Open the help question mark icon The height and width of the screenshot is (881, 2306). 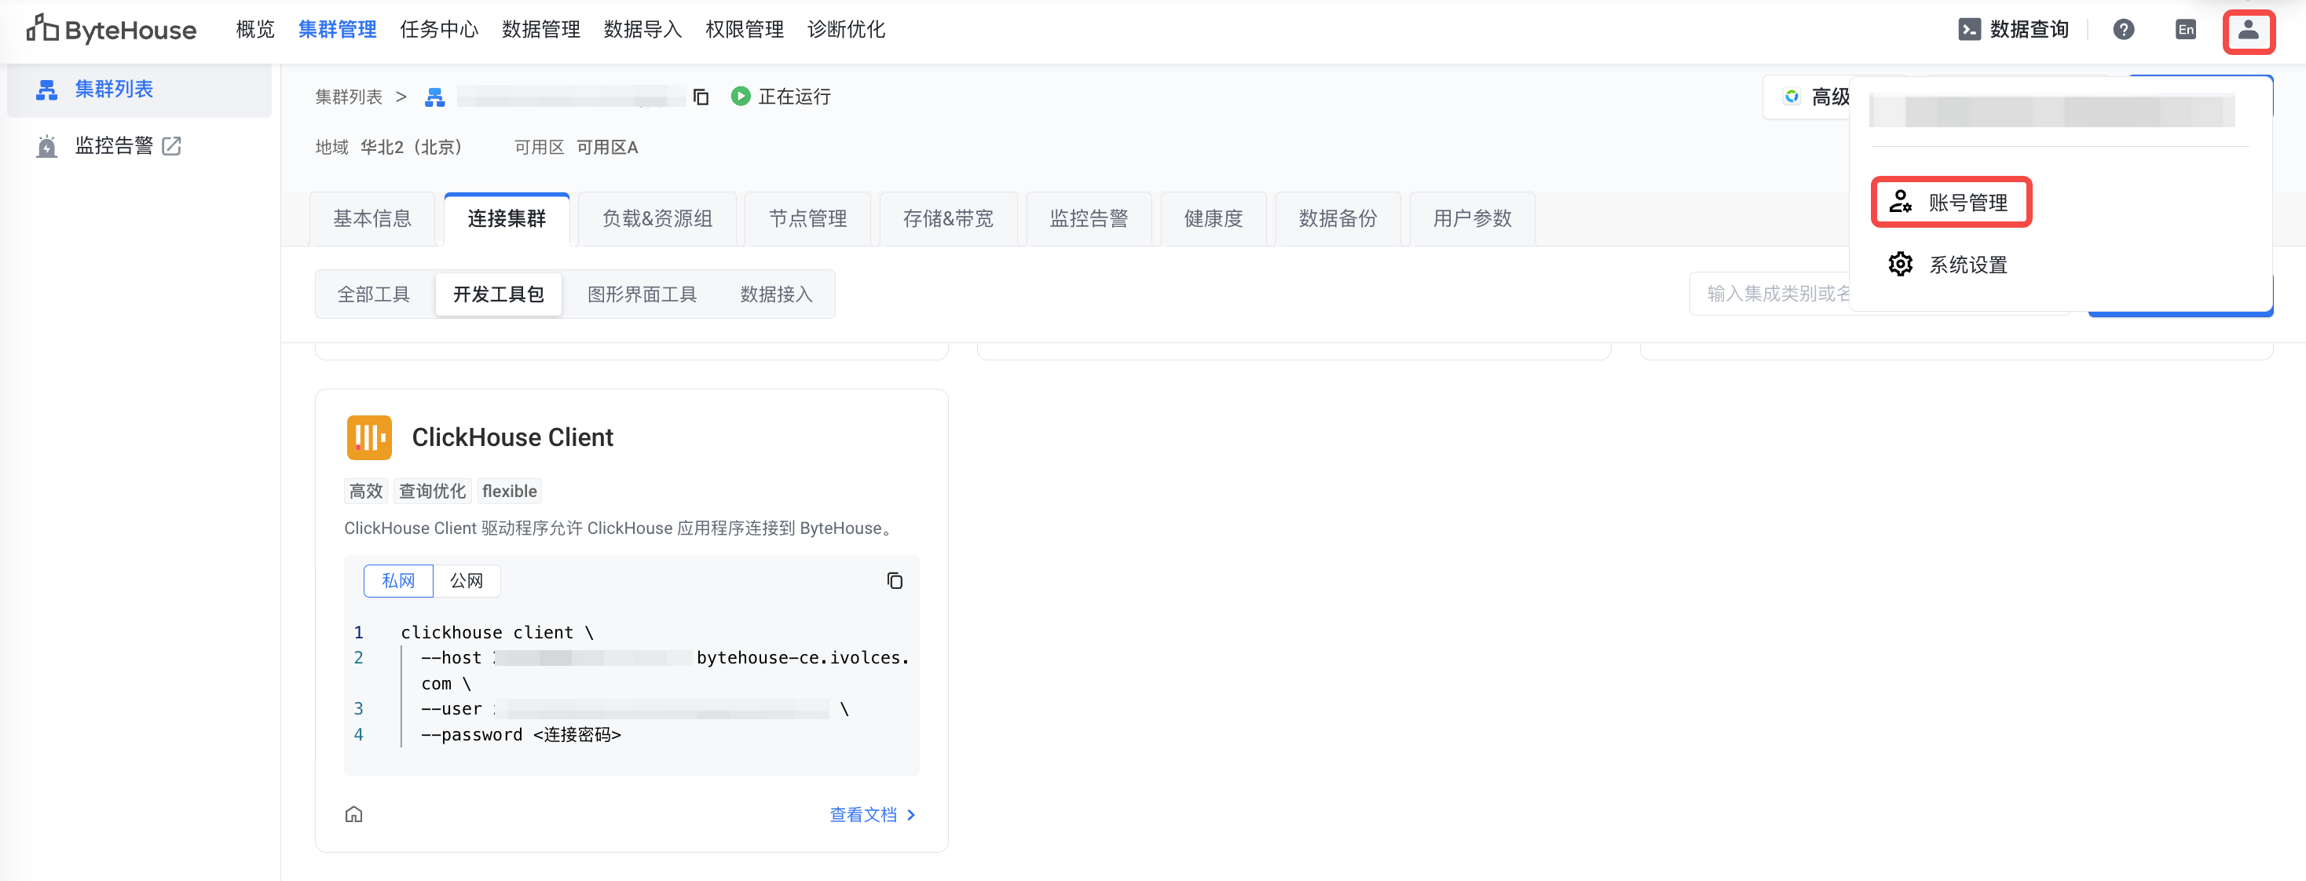(x=2123, y=31)
